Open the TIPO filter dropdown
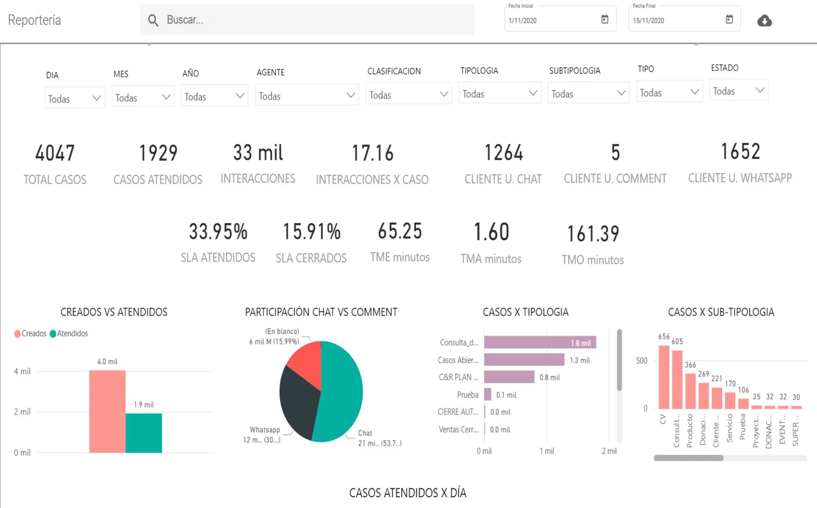The width and height of the screenshot is (817, 508). [669, 92]
